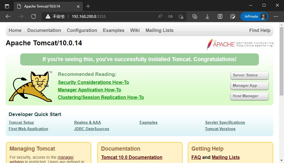Open the Realms & AAA link
Viewport: 284px width, 163px height.
87,123
